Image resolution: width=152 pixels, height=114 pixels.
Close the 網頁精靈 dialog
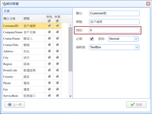pyautogui.click(x=148, y=4)
